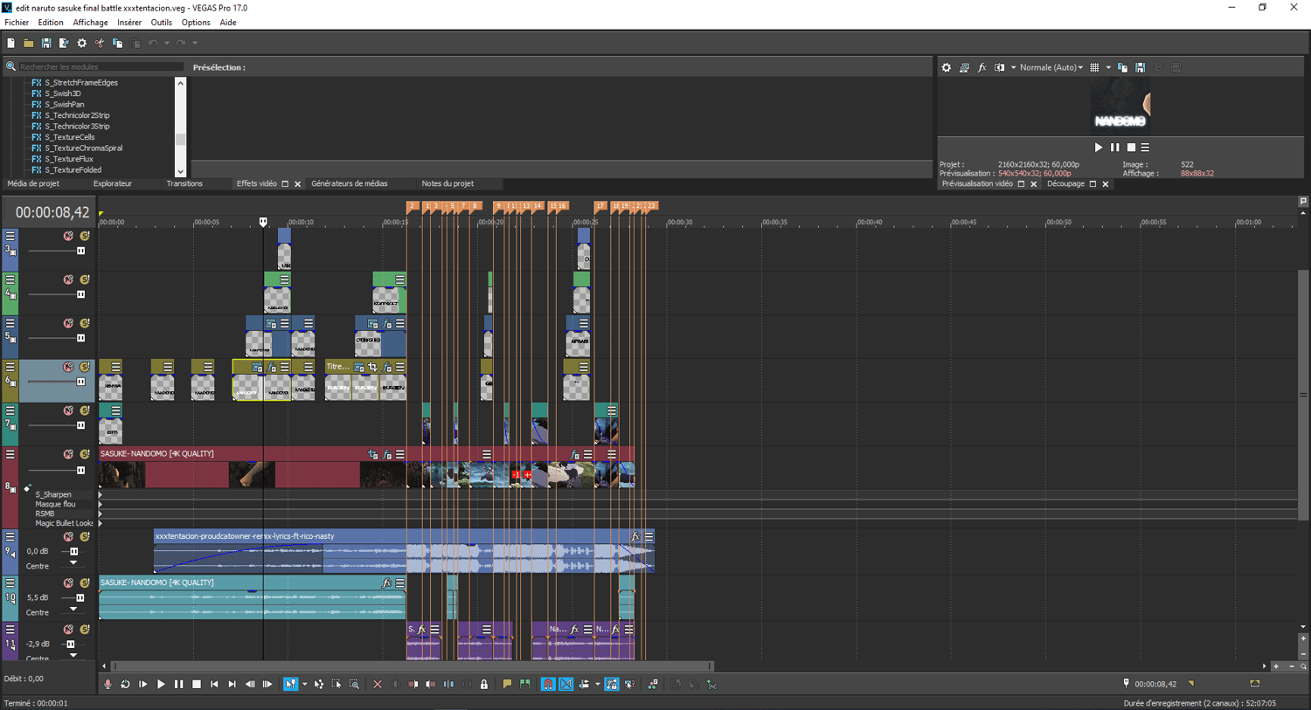Open split screen view dropdown arrow
Image resolution: width=1311 pixels, height=710 pixels.
click(1013, 67)
